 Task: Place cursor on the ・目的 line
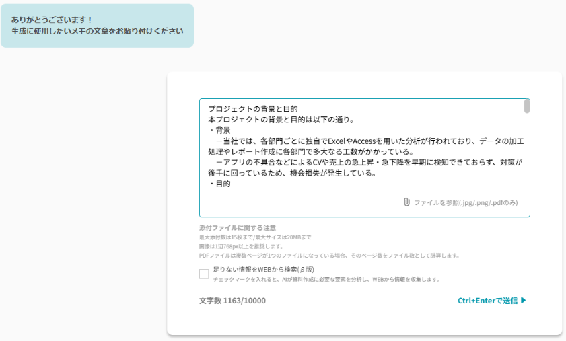(x=219, y=184)
